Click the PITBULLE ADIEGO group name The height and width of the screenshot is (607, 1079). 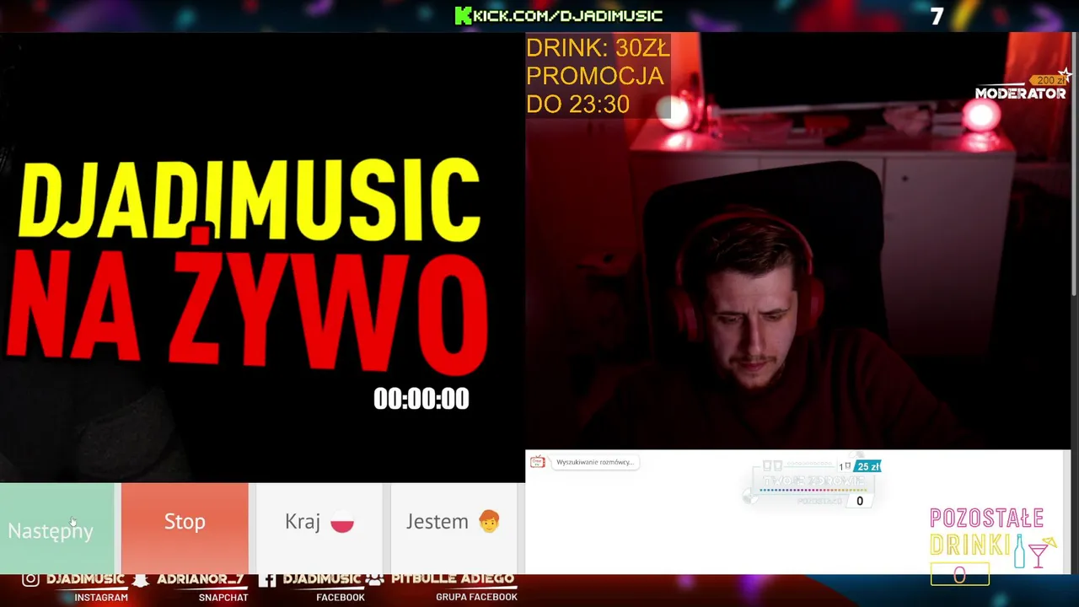(453, 579)
